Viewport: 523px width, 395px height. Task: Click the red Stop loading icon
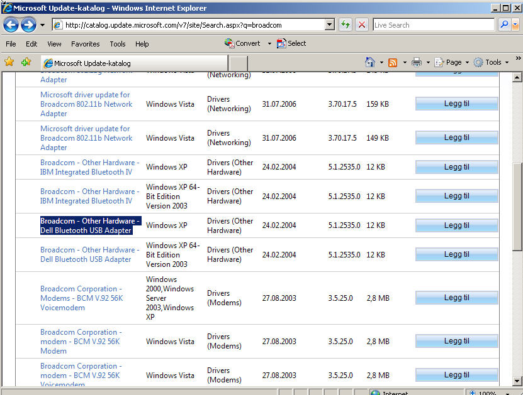tap(361, 25)
